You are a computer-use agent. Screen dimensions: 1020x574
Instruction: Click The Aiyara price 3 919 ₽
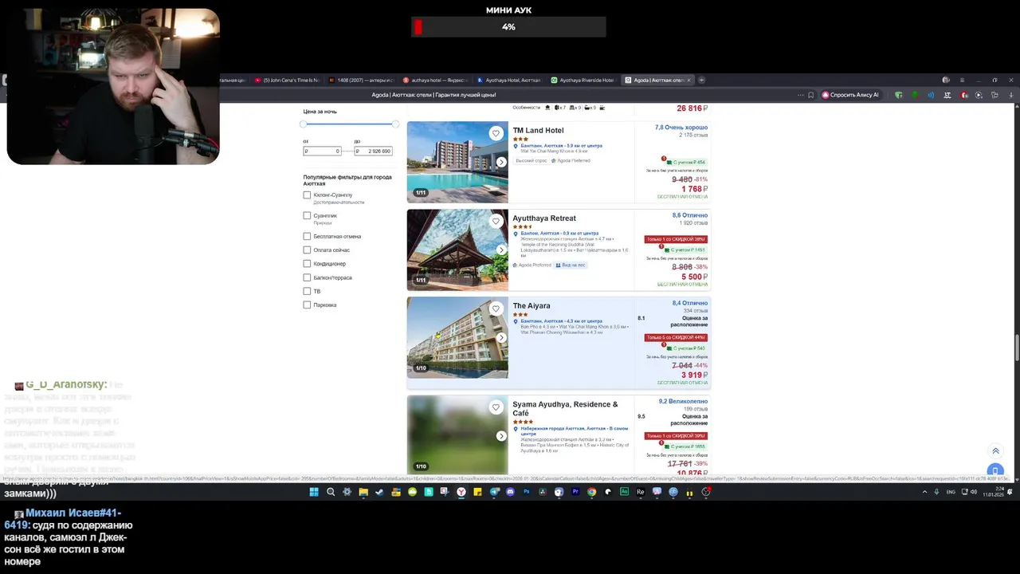coord(694,375)
